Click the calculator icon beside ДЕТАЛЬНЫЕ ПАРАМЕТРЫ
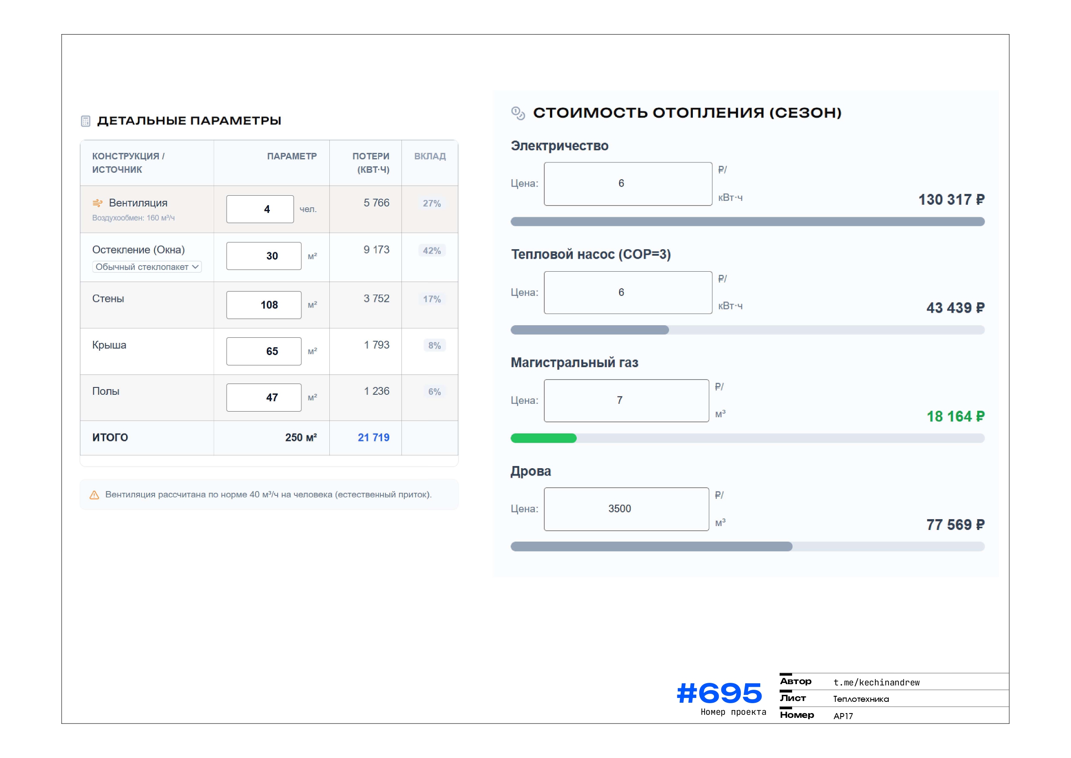1071x758 pixels. click(x=85, y=121)
